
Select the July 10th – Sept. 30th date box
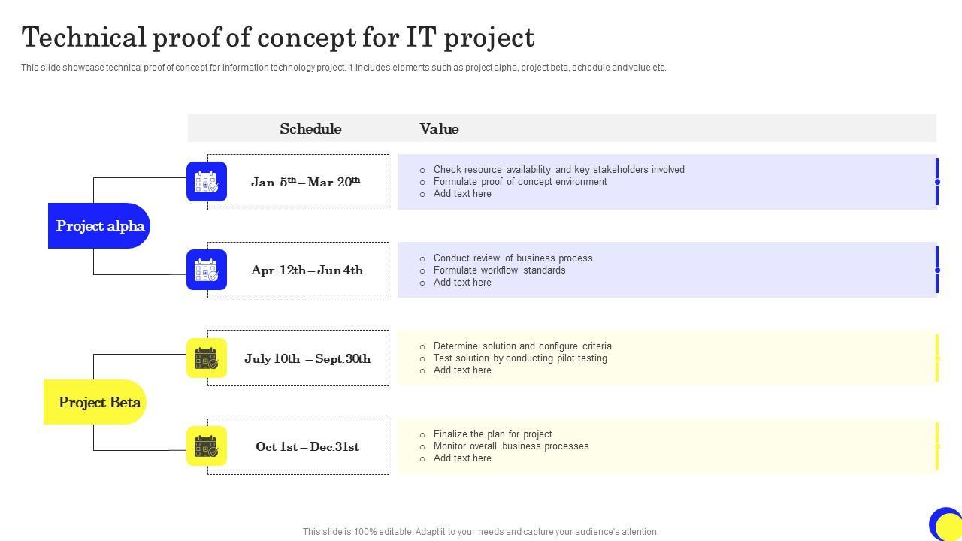307,358
